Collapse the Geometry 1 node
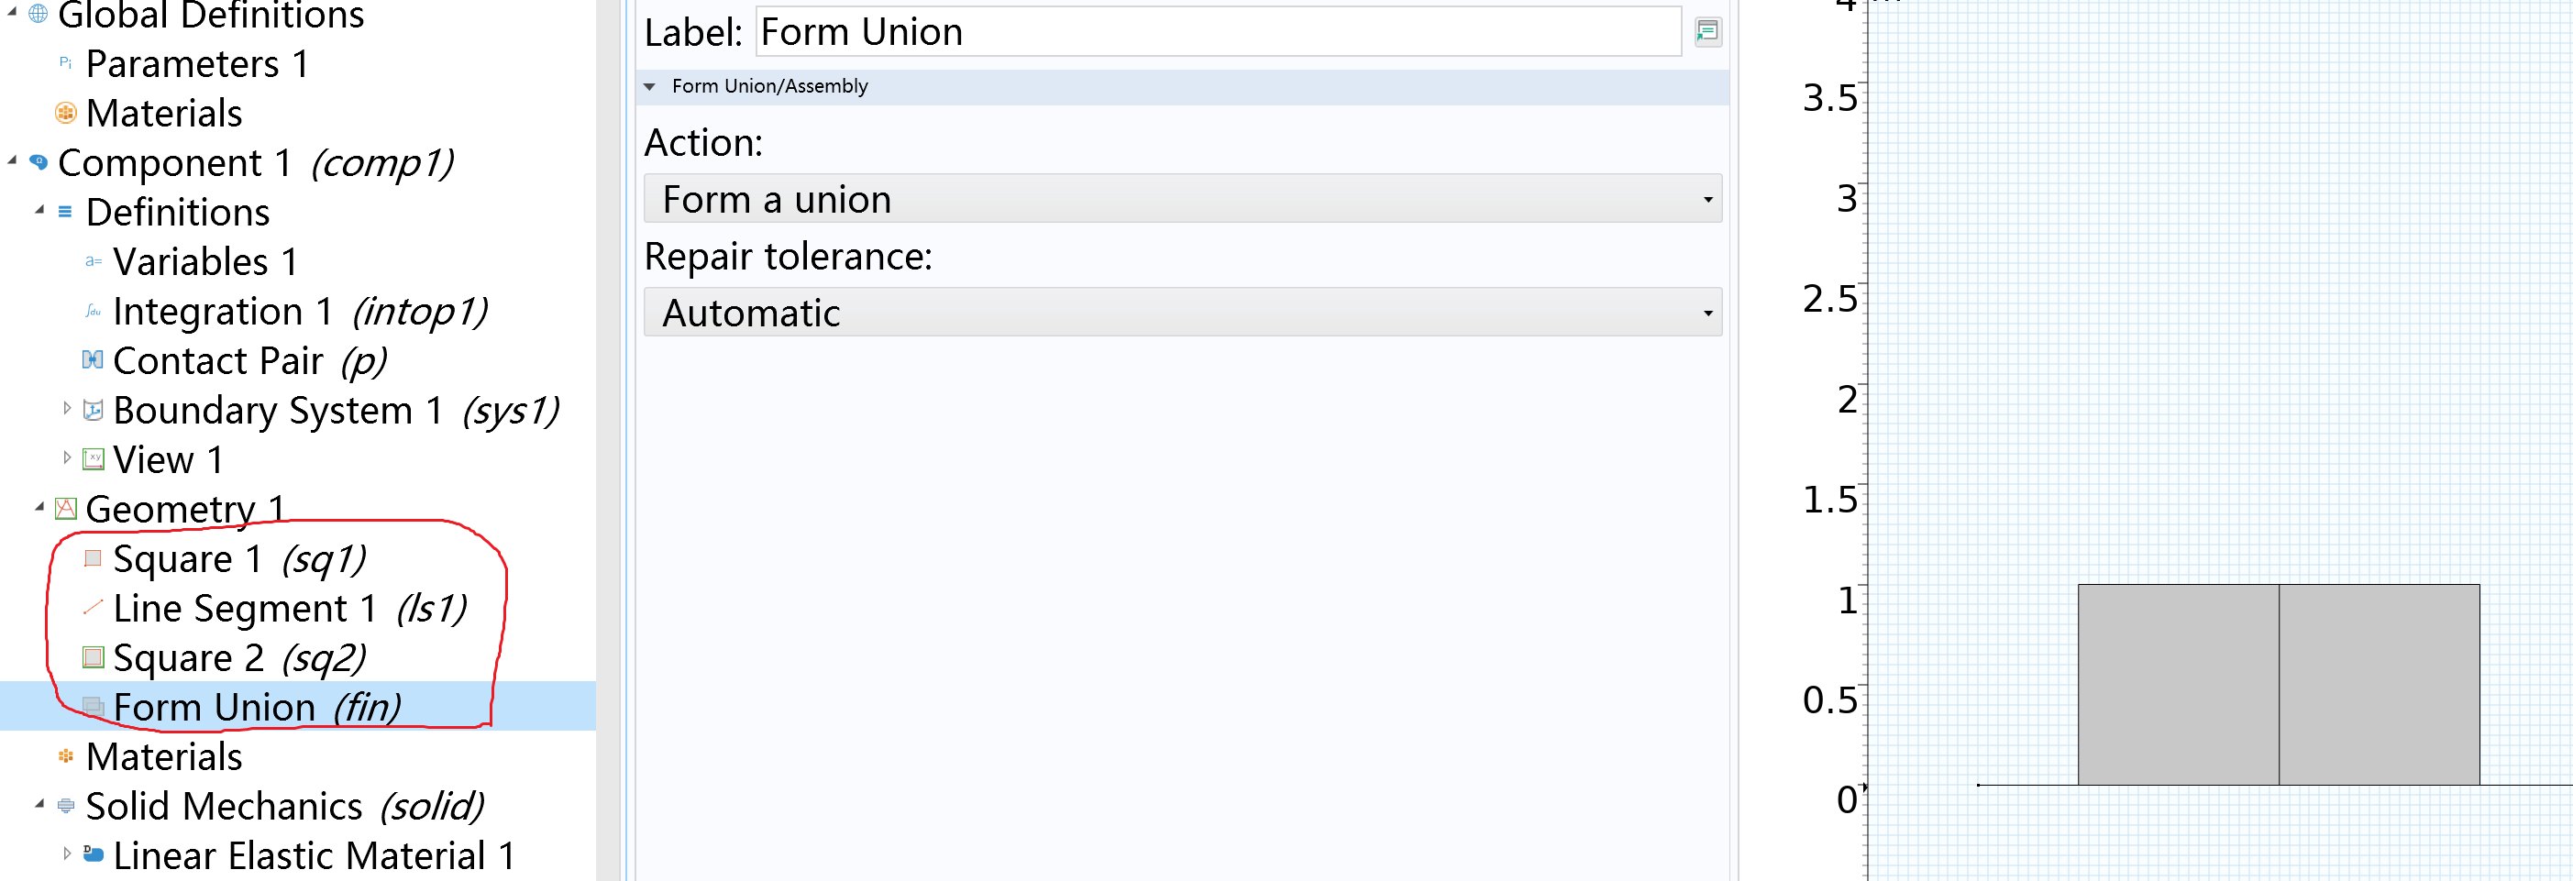 point(39,509)
